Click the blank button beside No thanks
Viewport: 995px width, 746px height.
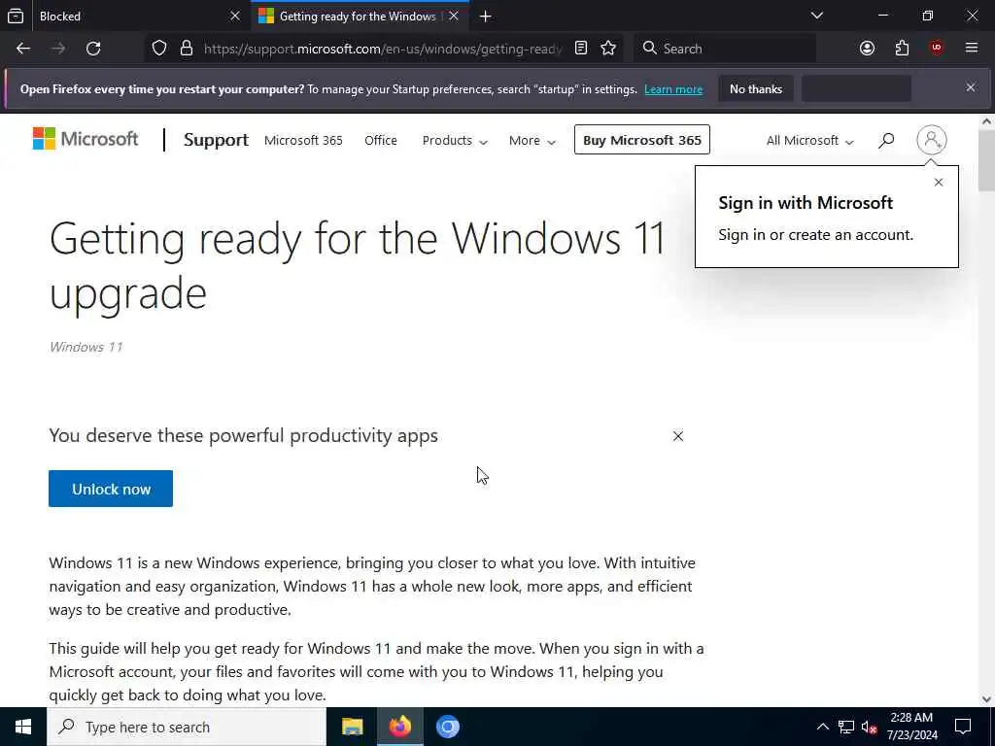pos(857,89)
